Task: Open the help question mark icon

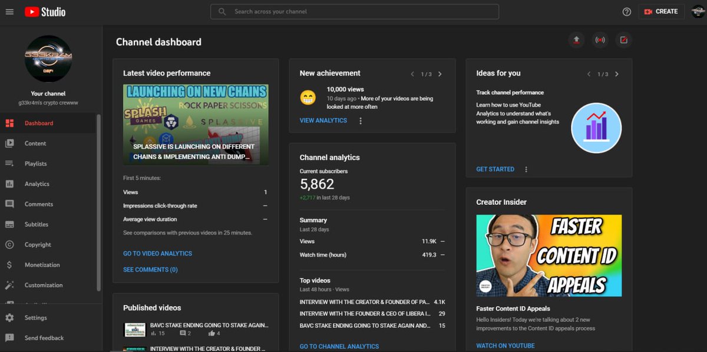Action: coord(627,12)
